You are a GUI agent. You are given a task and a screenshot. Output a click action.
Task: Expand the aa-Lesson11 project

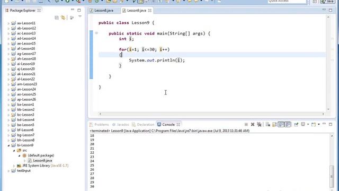click(x=8, y=23)
